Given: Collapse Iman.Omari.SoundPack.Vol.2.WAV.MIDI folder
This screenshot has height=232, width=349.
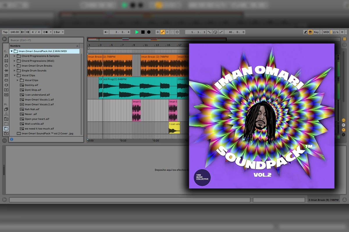Looking at the screenshot, I should coord(12,51).
